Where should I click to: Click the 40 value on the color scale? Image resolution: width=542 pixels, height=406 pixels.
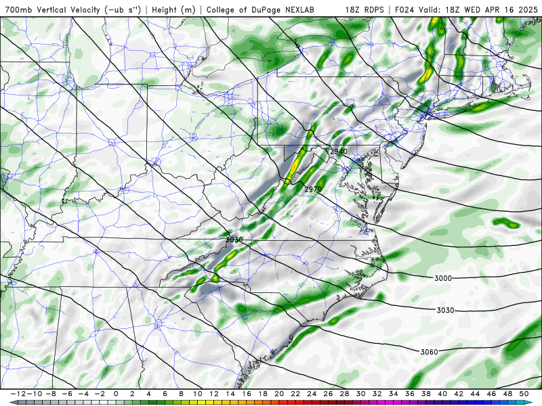442,394
